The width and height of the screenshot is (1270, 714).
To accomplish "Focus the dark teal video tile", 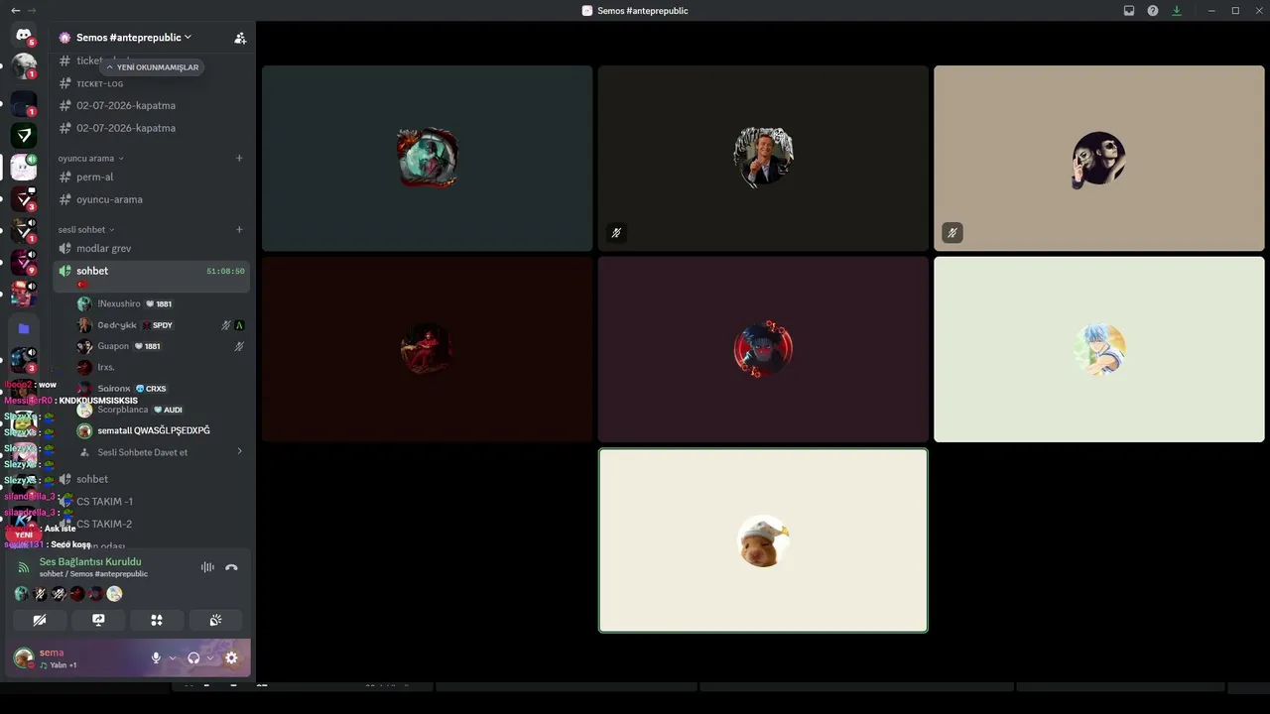I will pyautogui.click(x=428, y=159).
